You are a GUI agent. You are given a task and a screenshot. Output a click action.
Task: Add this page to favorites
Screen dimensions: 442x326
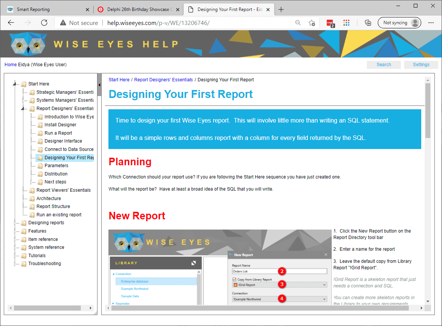tap(312, 23)
